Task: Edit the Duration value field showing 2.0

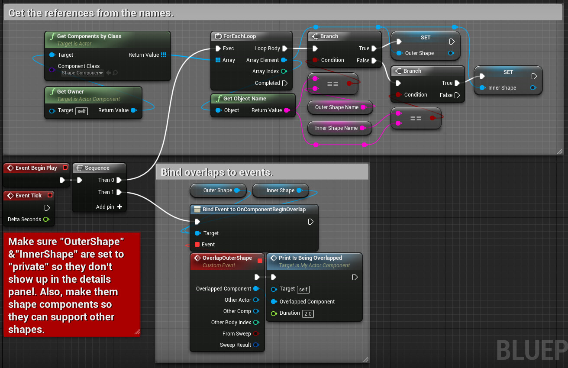Action: (308, 313)
